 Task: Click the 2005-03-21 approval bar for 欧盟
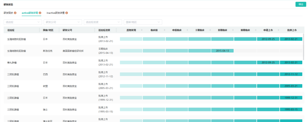coord(291,86)
